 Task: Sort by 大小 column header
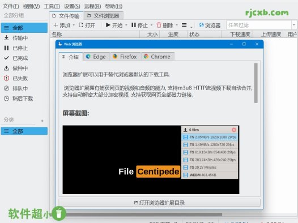[x=150, y=35]
